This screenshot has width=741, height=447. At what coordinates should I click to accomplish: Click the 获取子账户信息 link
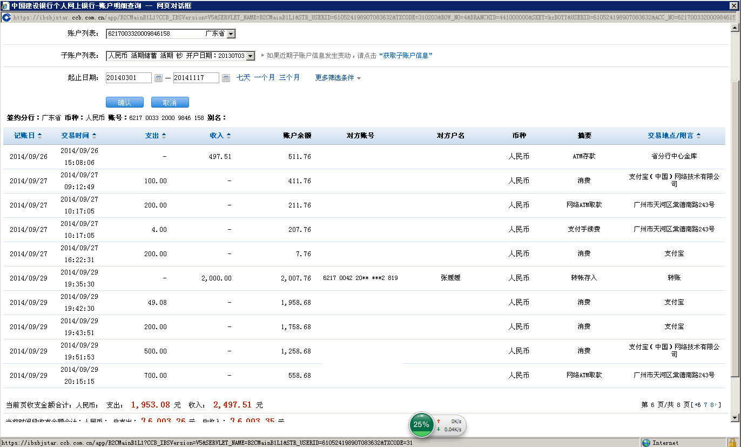[406, 56]
